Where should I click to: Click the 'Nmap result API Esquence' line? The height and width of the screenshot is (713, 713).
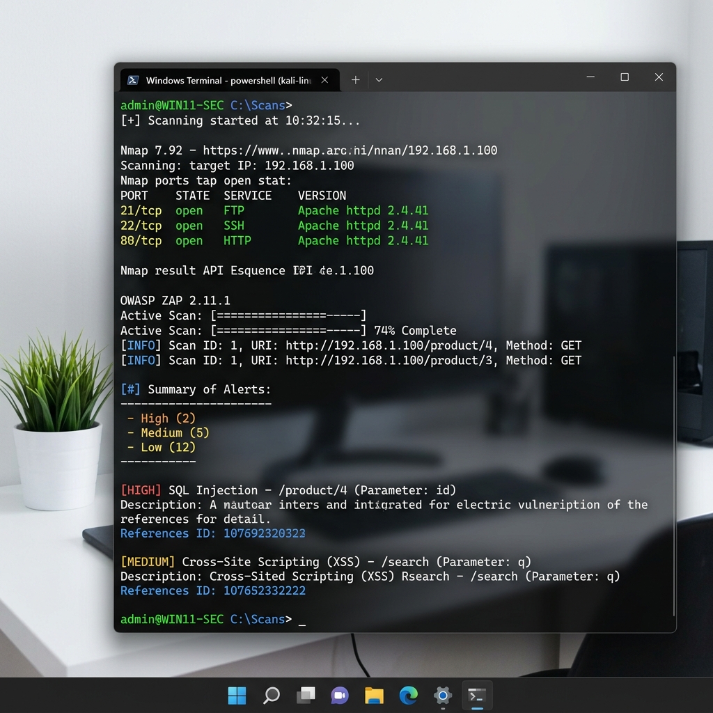coord(247,271)
